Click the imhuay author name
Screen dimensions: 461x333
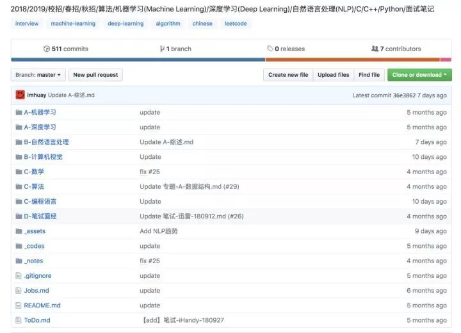(36, 95)
